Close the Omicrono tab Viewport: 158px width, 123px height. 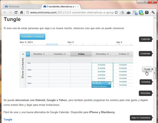tap(39, 7)
